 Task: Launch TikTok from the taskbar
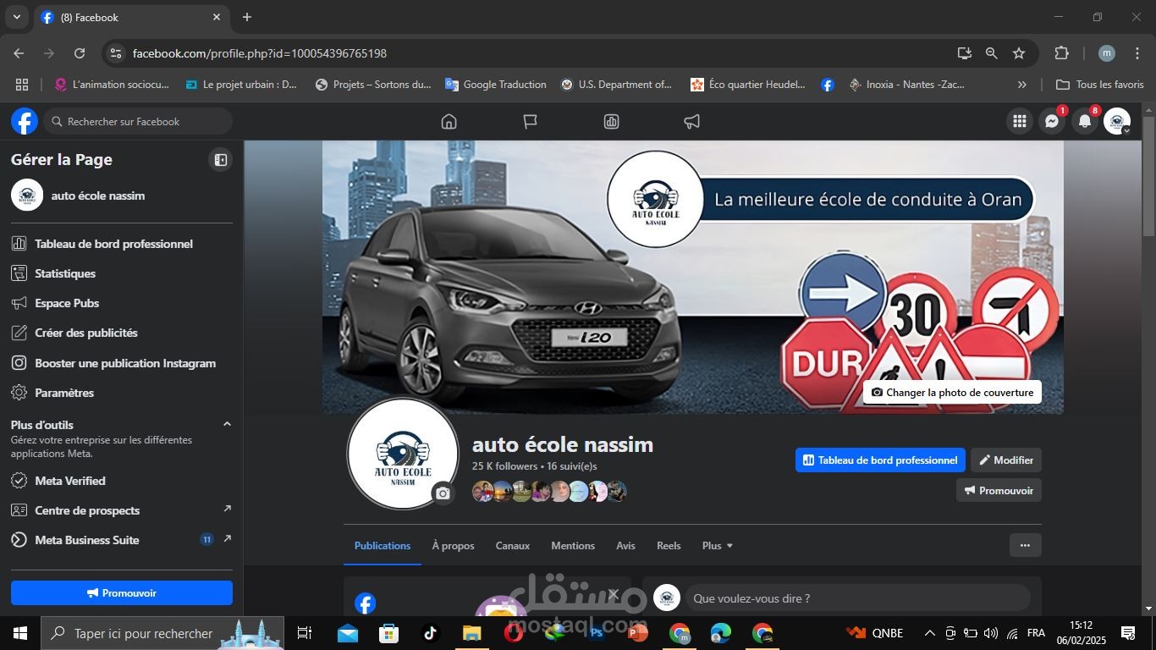coord(430,633)
